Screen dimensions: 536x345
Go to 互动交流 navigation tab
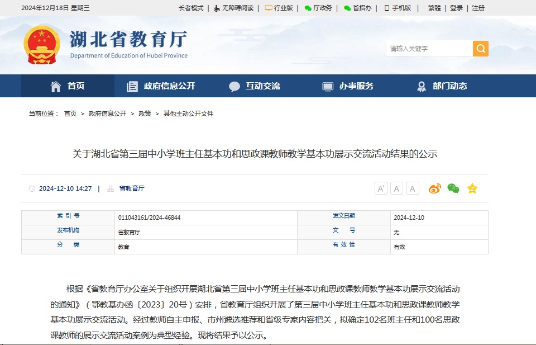tap(255, 86)
